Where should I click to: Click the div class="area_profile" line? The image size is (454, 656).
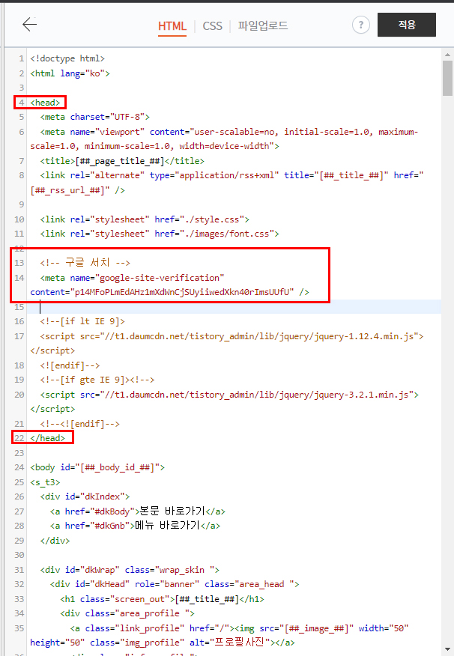coord(127,613)
